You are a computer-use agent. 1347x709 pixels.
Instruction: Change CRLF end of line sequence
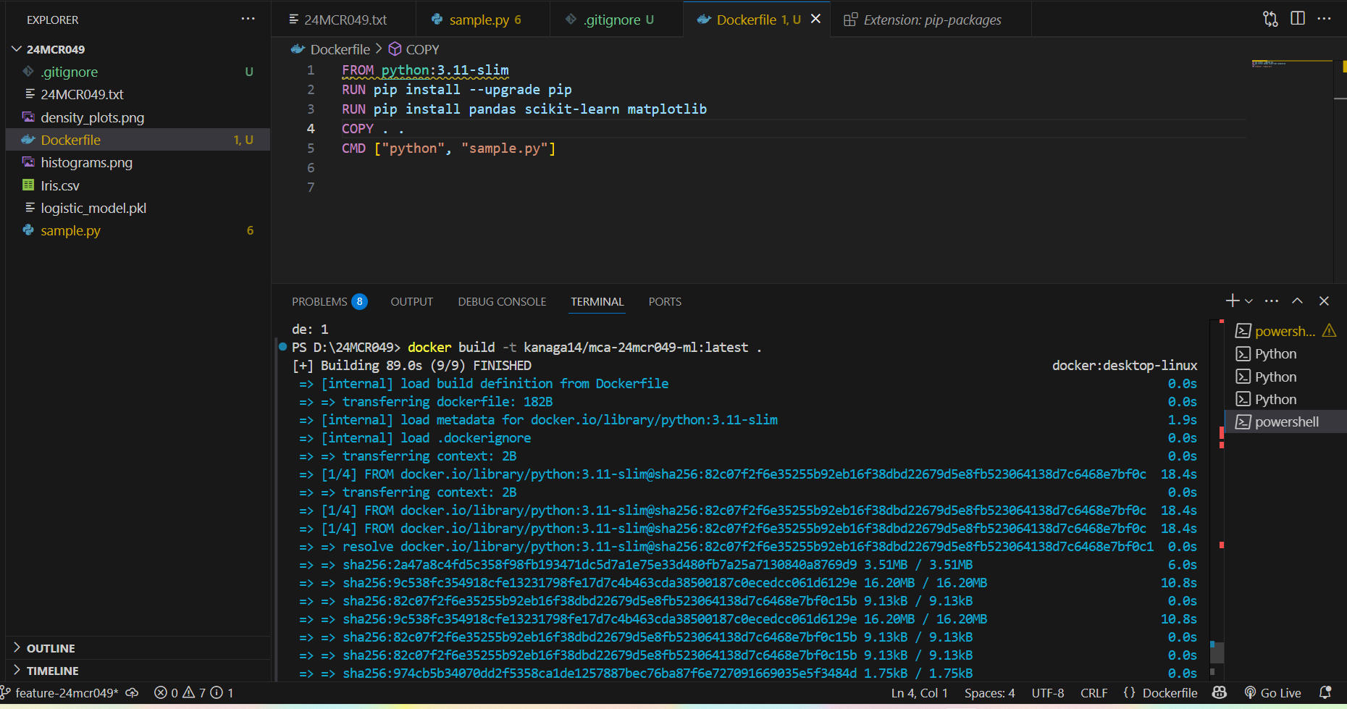(x=1094, y=693)
